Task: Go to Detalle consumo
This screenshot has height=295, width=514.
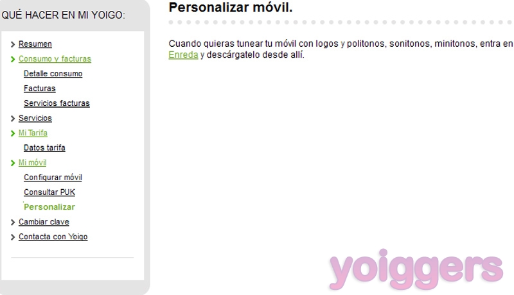Action: click(x=53, y=74)
